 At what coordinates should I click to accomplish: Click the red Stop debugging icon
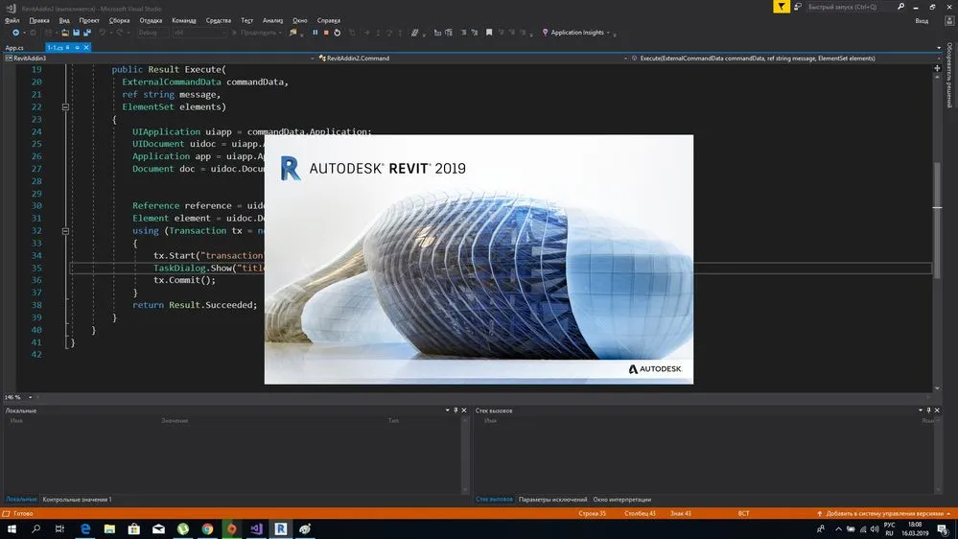pyautogui.click(x=326, y=33)
